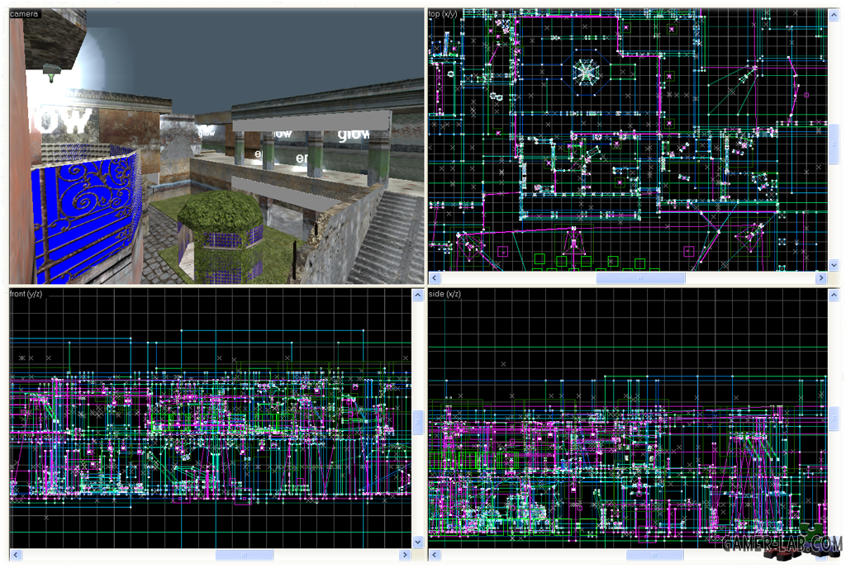
Task: Click the right arrow of front view scrollbar
Action: click(x=405, y=555)
